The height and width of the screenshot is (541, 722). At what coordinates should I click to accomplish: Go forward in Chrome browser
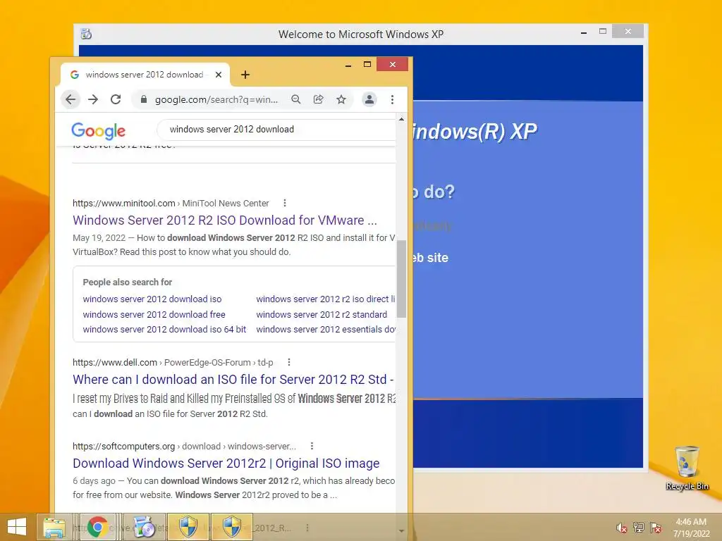point(93,99)
